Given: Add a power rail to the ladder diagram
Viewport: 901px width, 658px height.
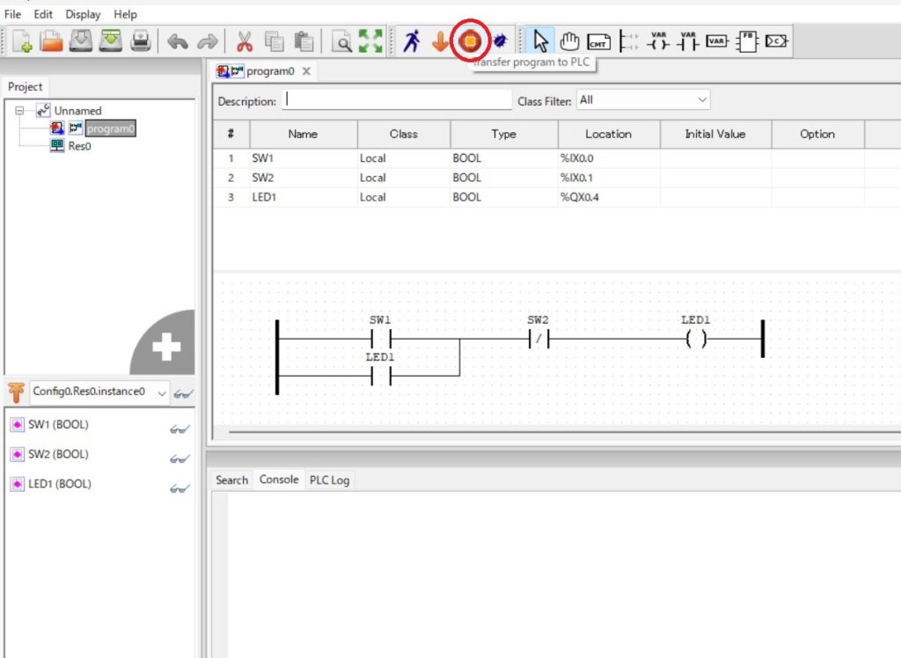Looking at the screenshot, I should click(x=629, y=40).
